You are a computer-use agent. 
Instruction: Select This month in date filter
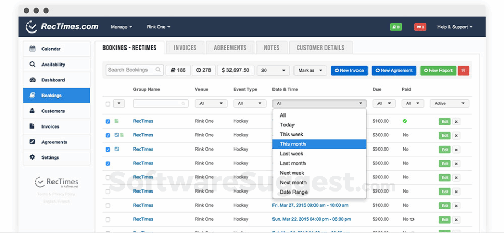[x=320, y=144]
